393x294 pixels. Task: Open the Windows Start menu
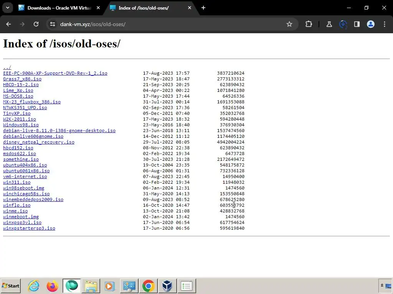[10, 286]
